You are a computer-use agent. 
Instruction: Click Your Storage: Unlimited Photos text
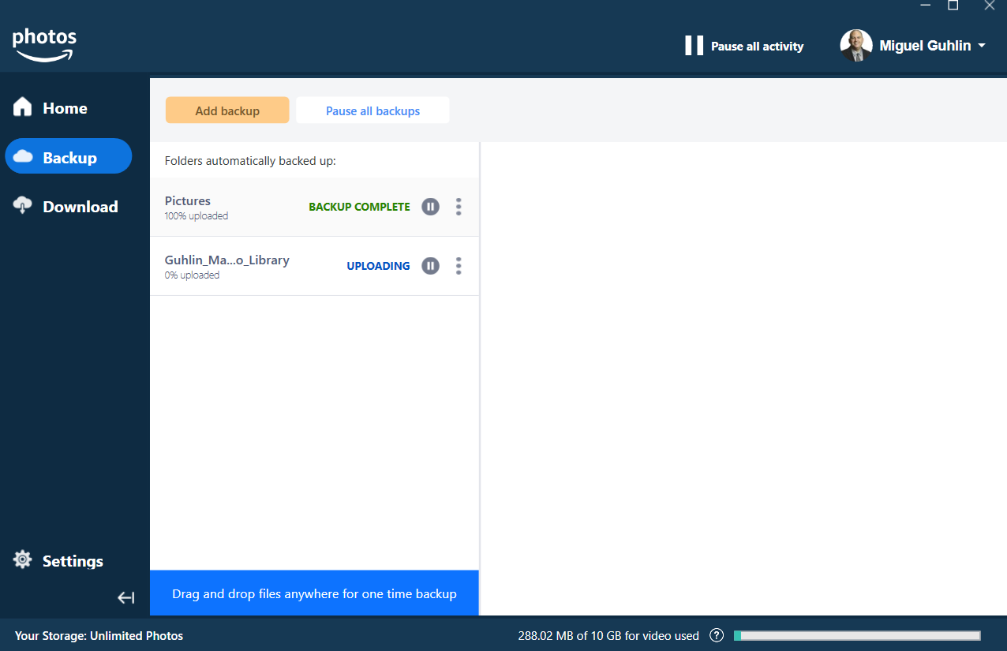(99, 635)
